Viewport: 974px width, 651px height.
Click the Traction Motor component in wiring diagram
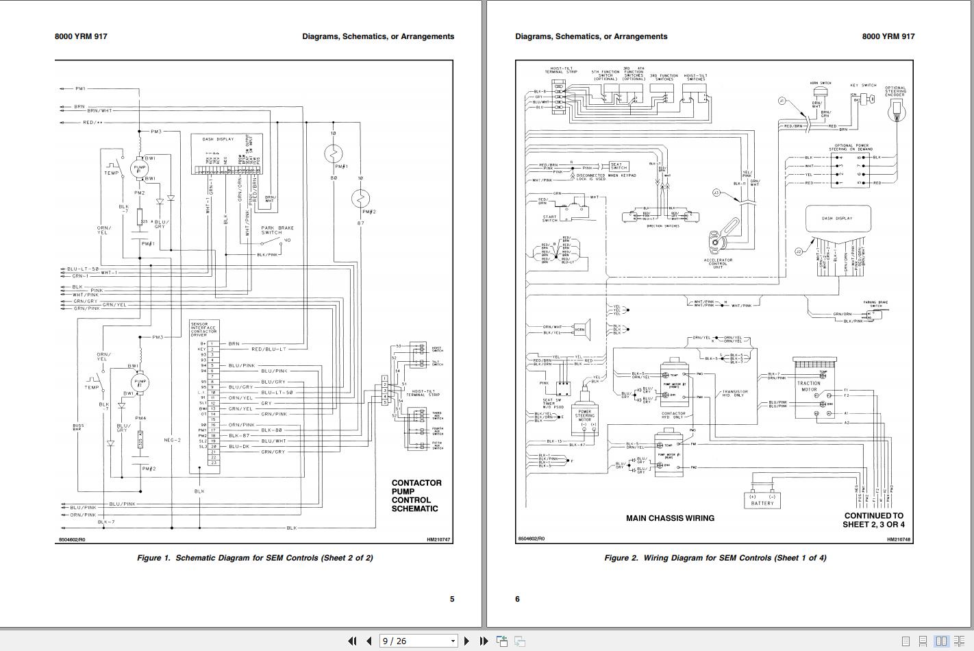(809, 387)
